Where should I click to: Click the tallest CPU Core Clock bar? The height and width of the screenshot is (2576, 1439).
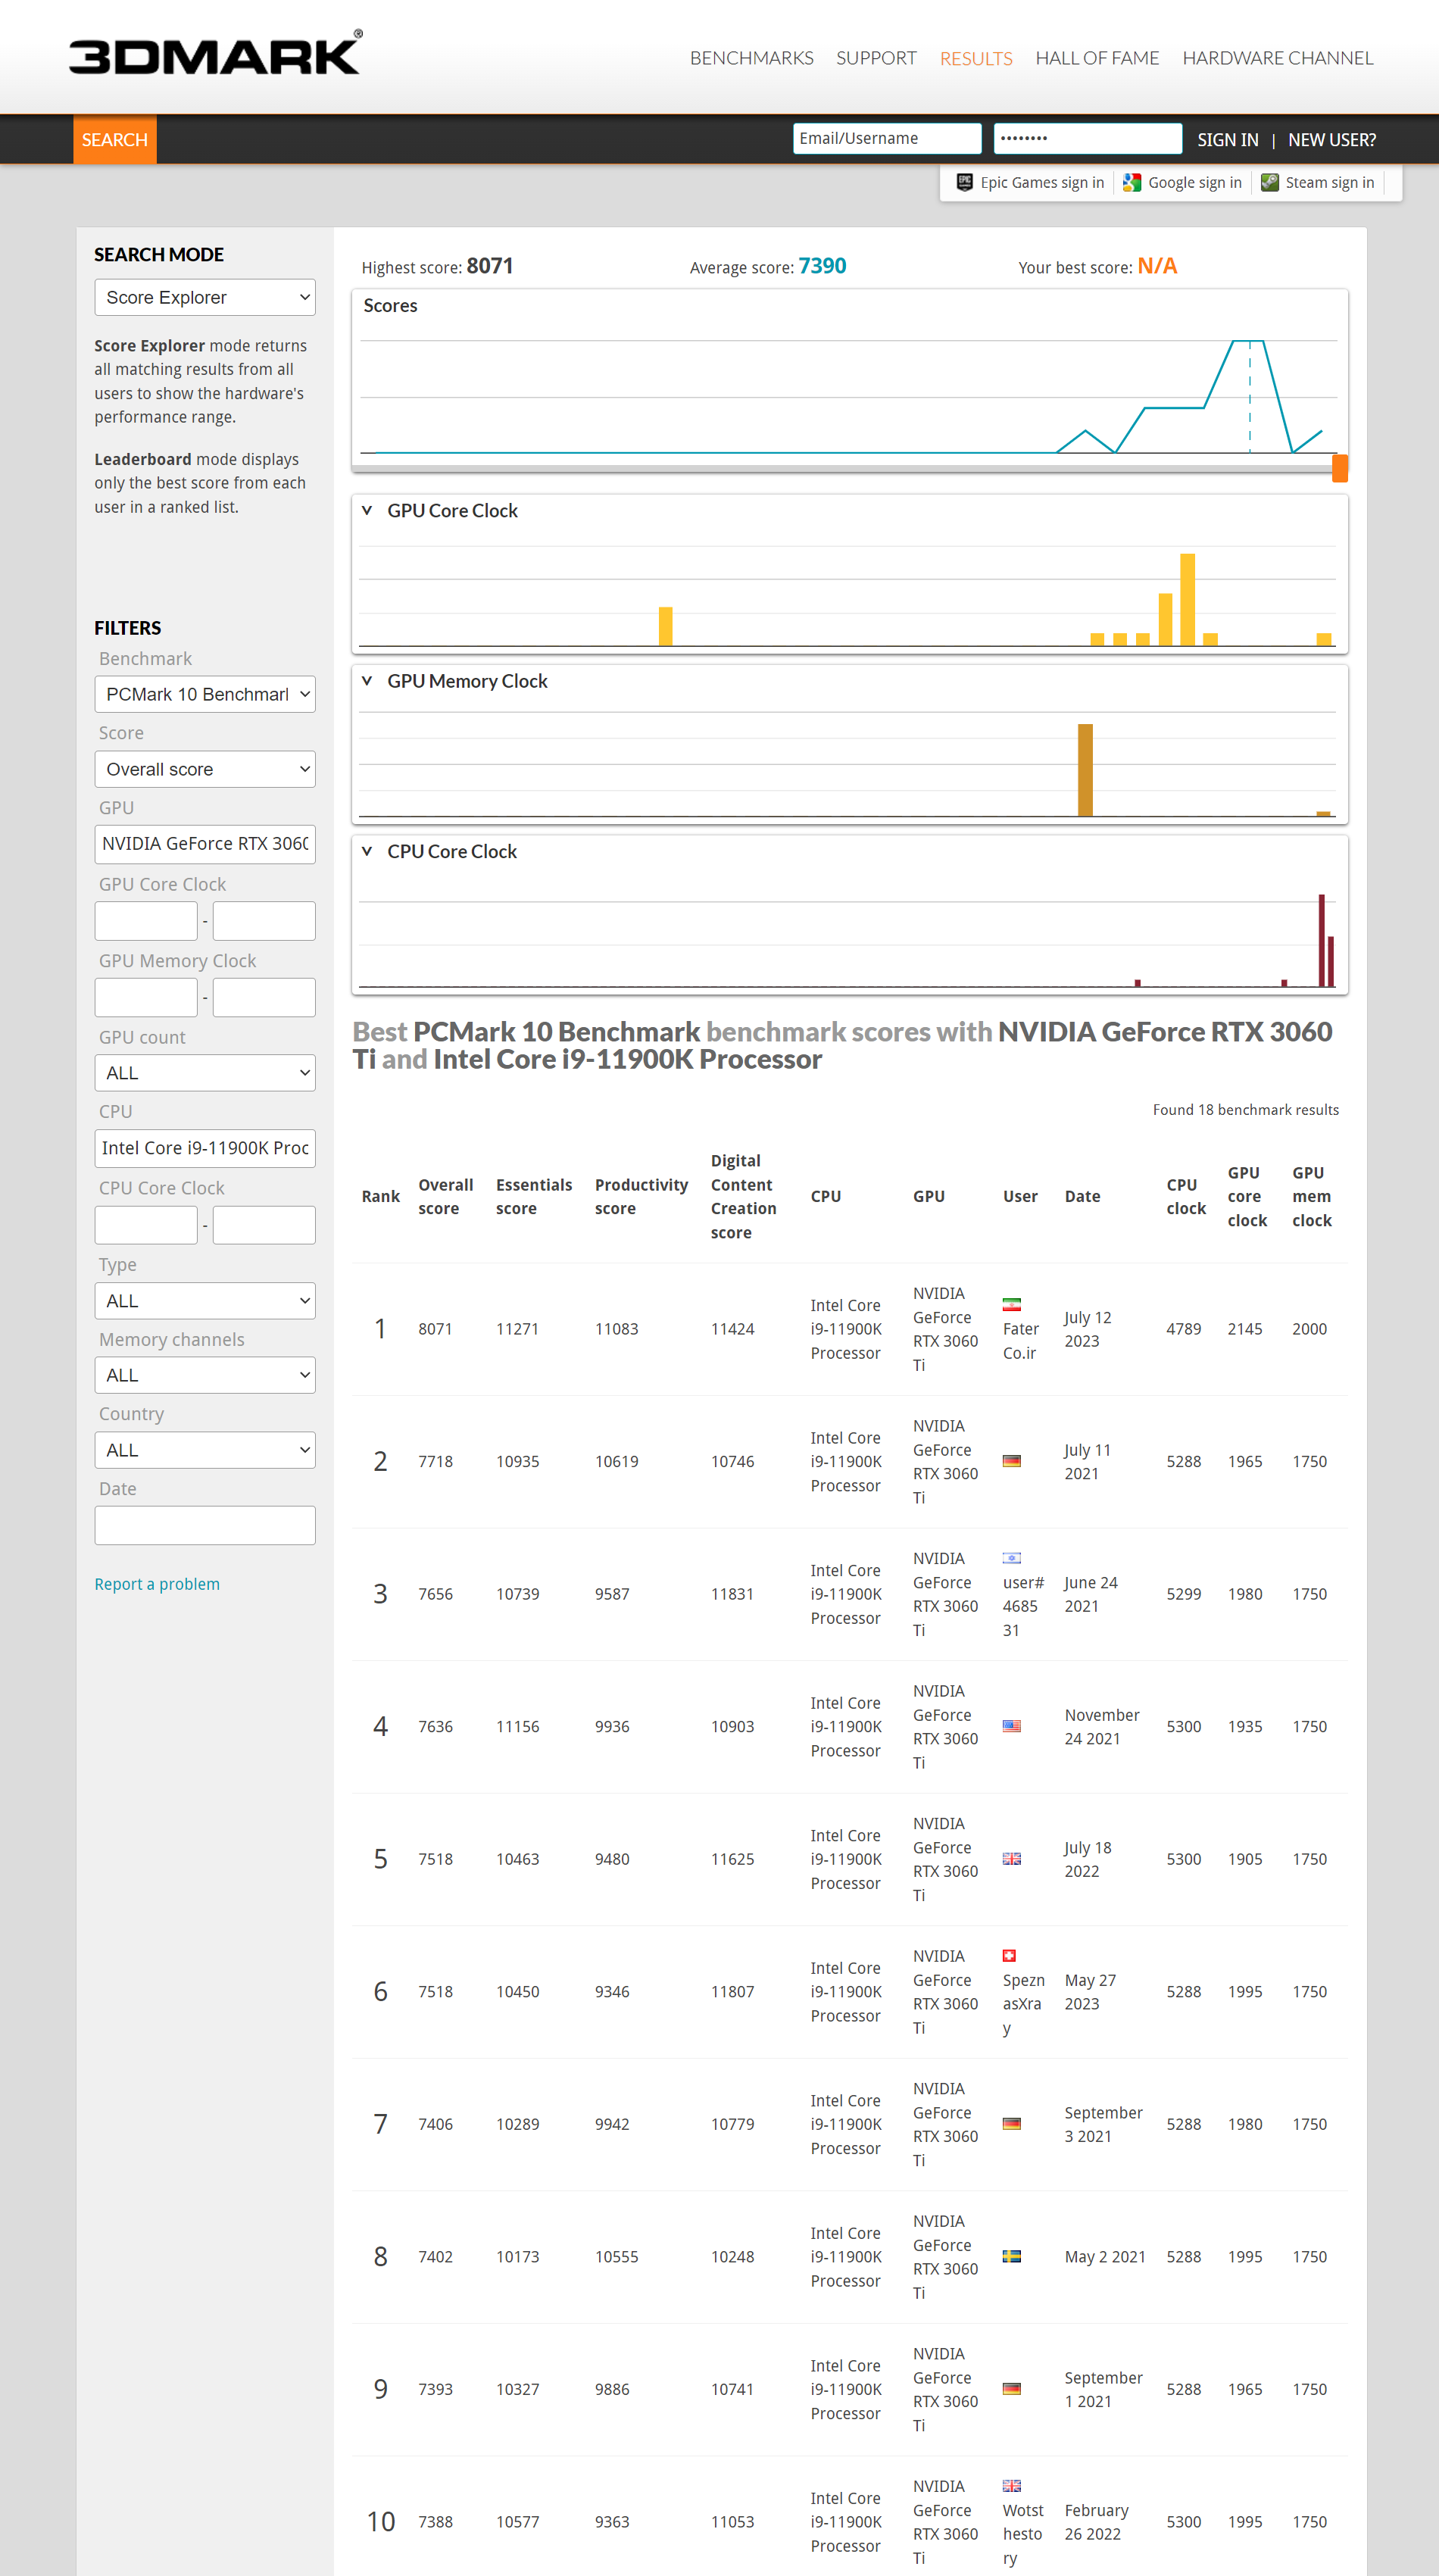click(x=1321, y=941)
